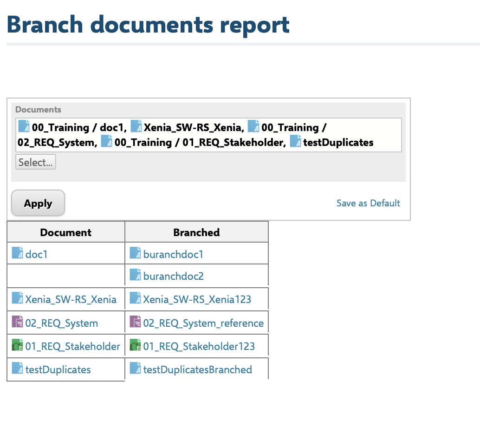Click the icon beside testDuplicates in table
This screenshot has height=435, width=480.
click(x=18, y=368)
